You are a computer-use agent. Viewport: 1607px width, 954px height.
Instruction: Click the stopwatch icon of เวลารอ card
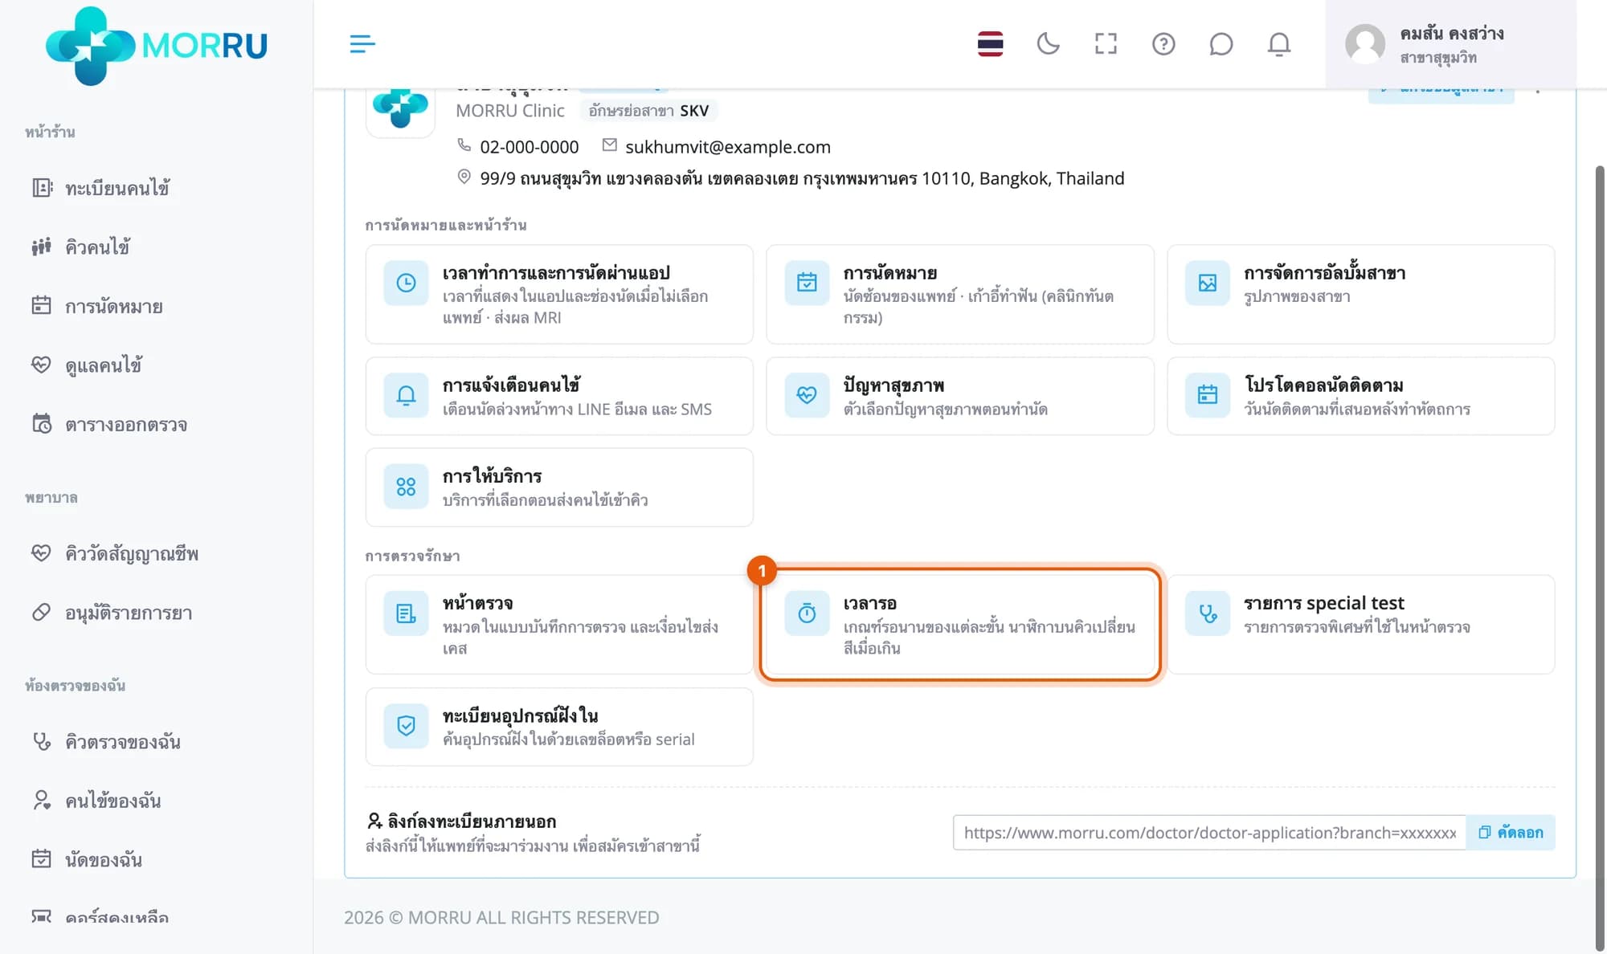[x=807, y=614]
